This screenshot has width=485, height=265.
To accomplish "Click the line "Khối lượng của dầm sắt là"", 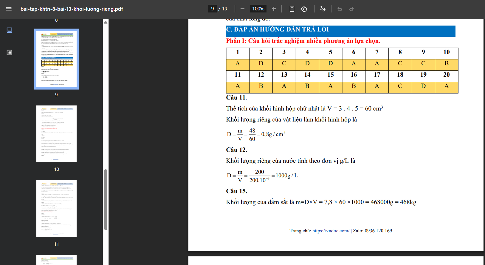I will tap(321, 202).
